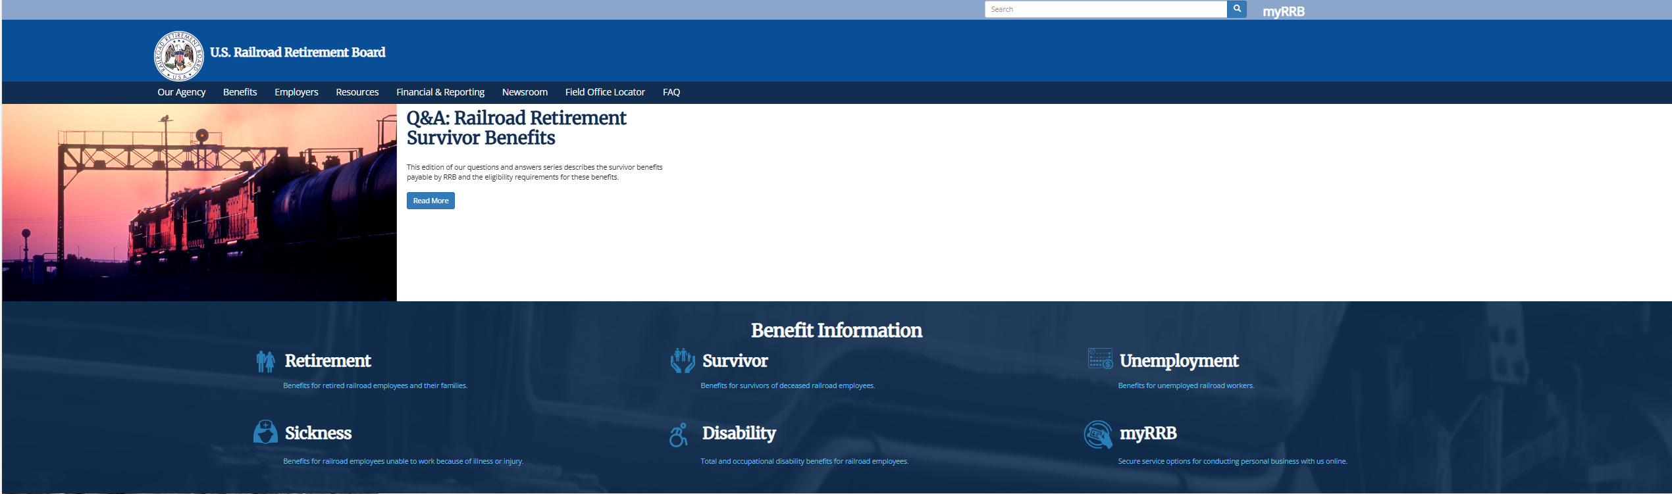Open the Employers menu

coord(296,92)
